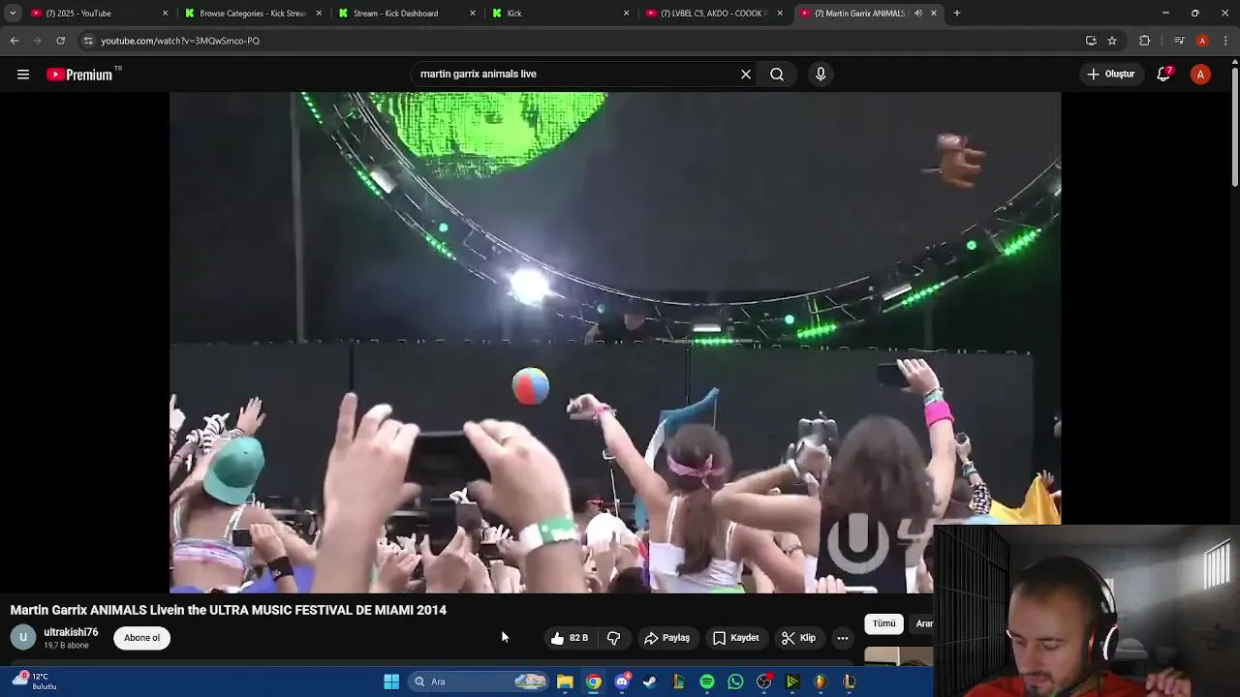Open YouTube notifications bell
The image size is (1240, 697).
(1164, 75)
